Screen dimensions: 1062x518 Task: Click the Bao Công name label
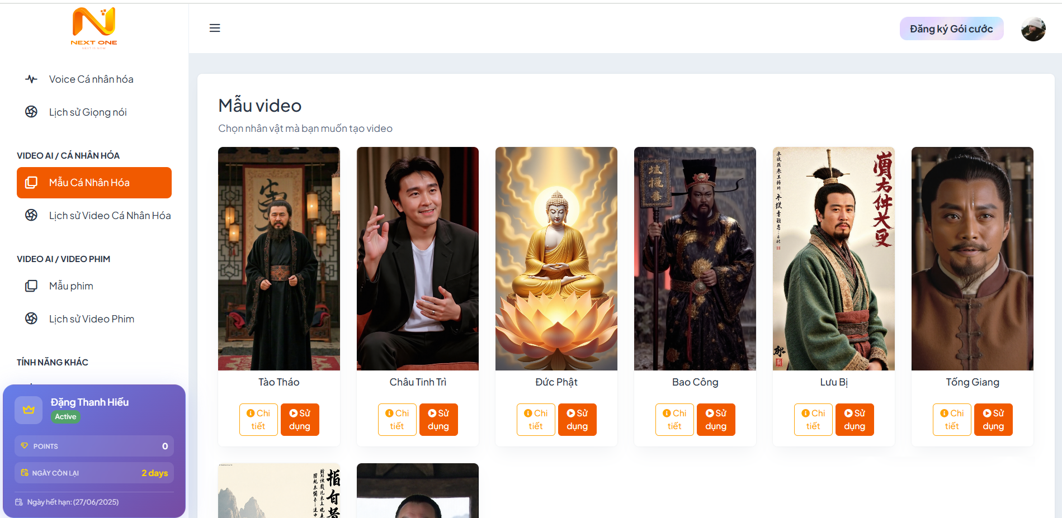click(695, 382)
